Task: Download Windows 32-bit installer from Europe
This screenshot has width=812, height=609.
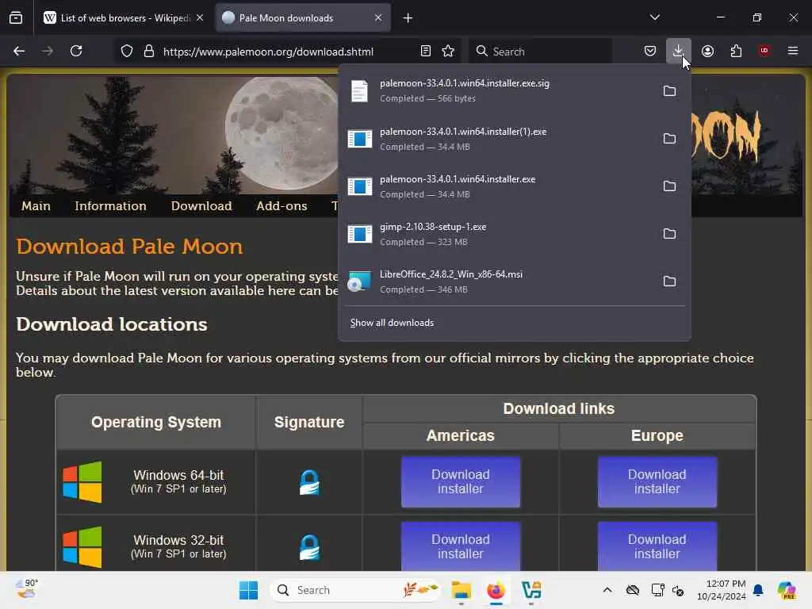Action: click(x=657, y=546)
